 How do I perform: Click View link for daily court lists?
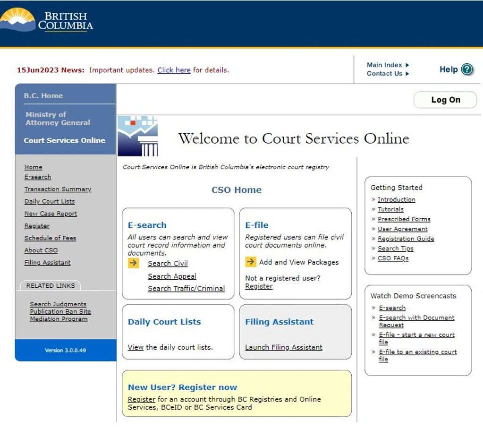coord(136,347)
